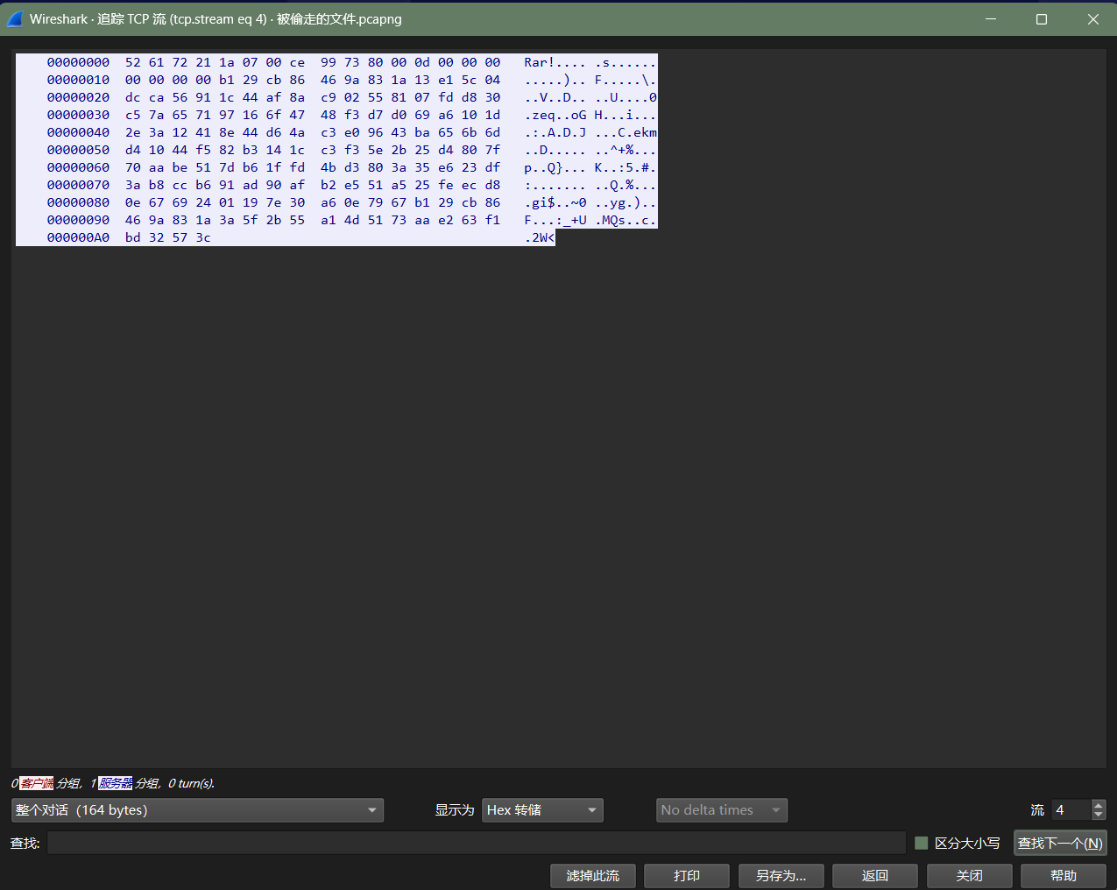Image resolution: width=1117 pixels, height=890 pixels.
Task: Click the ASCII text '.2W<' in last row
Action: click(x=540, y=237)
